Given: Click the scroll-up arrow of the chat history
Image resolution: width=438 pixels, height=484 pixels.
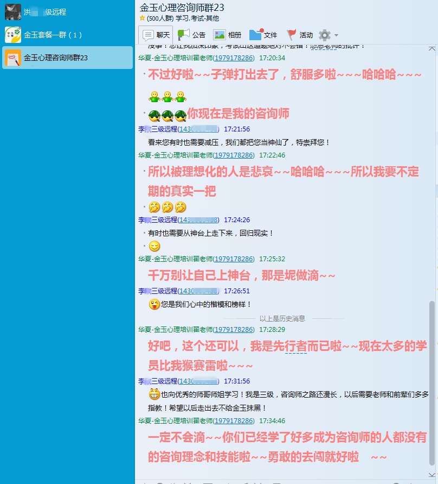Looking at the screenshot, I should click(432, 48).
